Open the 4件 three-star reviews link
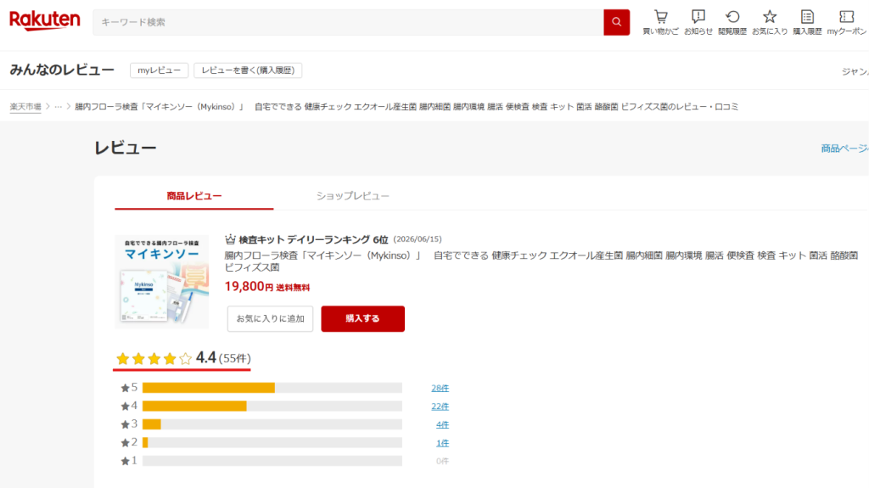The image size is (869, 488). point(442,425)
